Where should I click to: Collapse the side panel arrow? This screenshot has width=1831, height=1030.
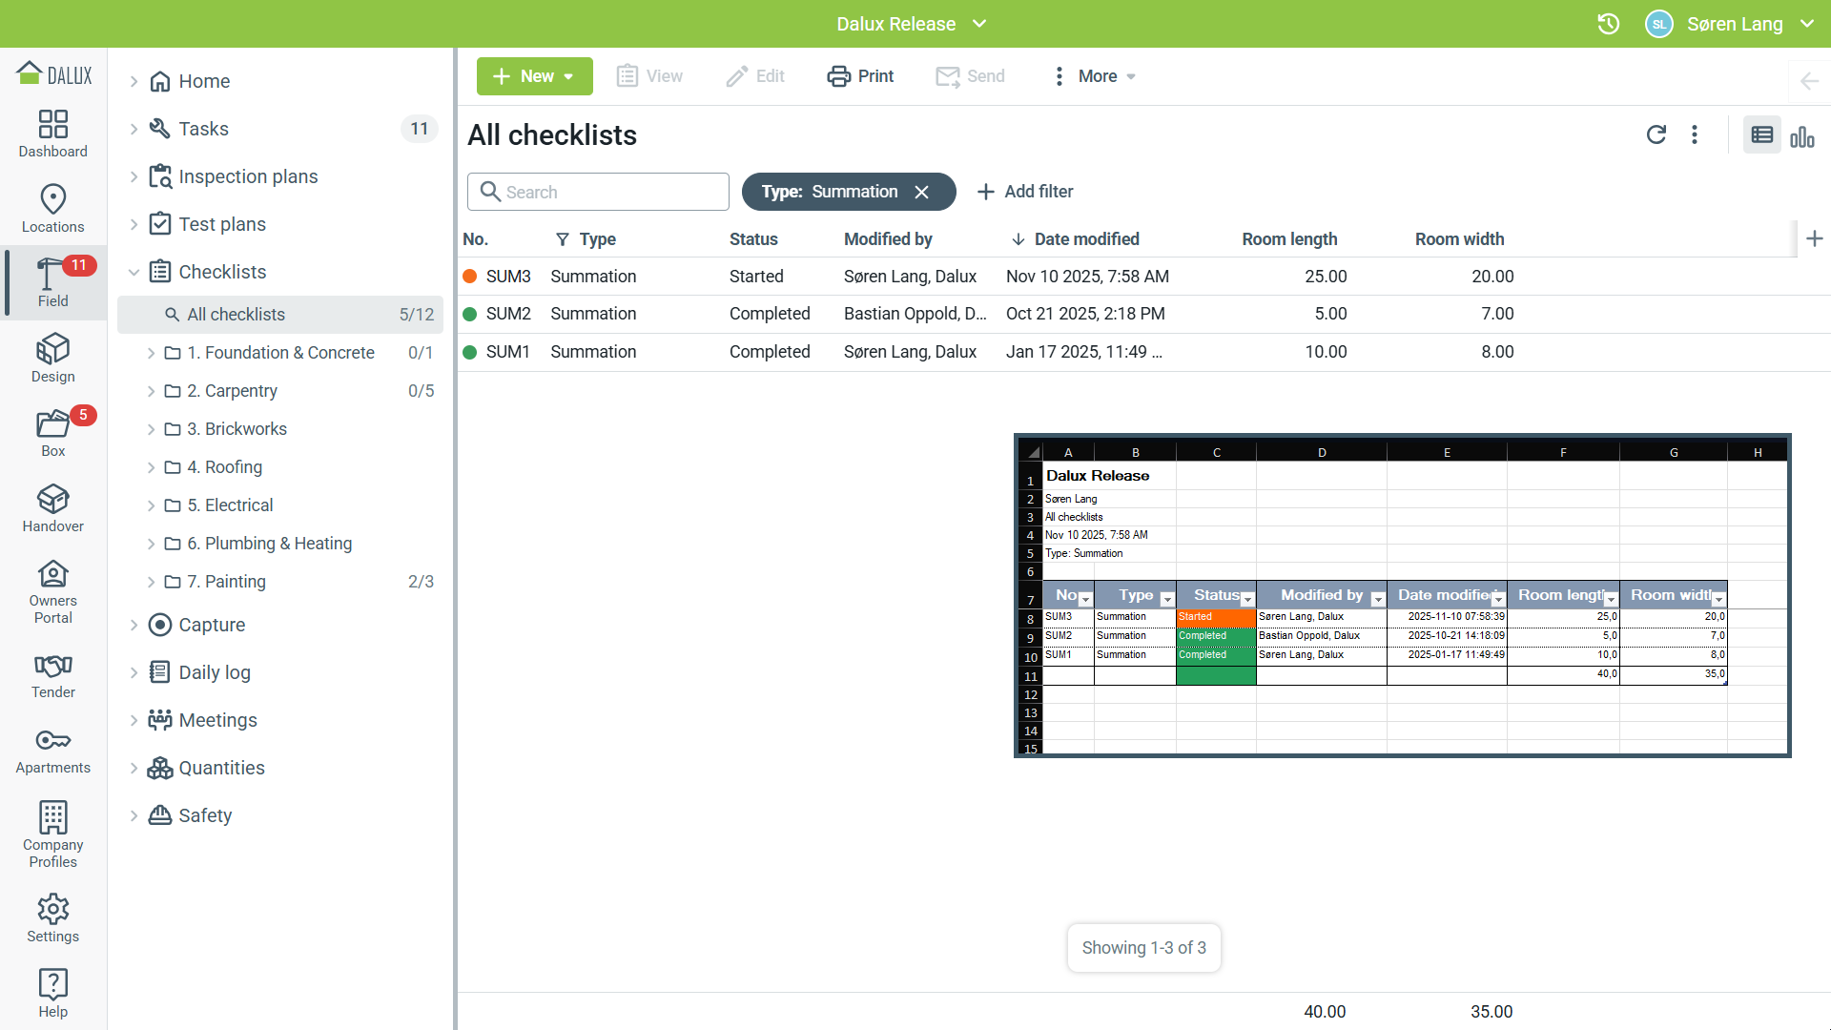(x=1809, y=81)
